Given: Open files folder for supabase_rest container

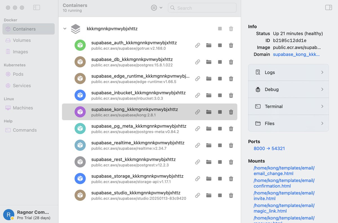Looking at the screenshot, I should pyautogui.click(x=209, y=162).
